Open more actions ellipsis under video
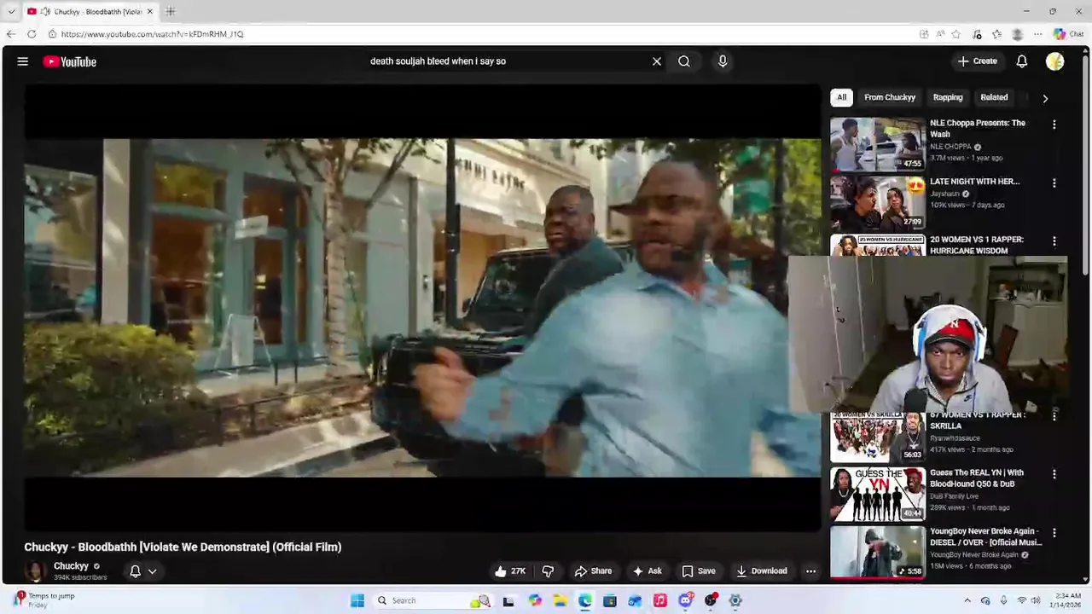The height and width of the screenshot is (614, 1092). [x=811, y=571]
